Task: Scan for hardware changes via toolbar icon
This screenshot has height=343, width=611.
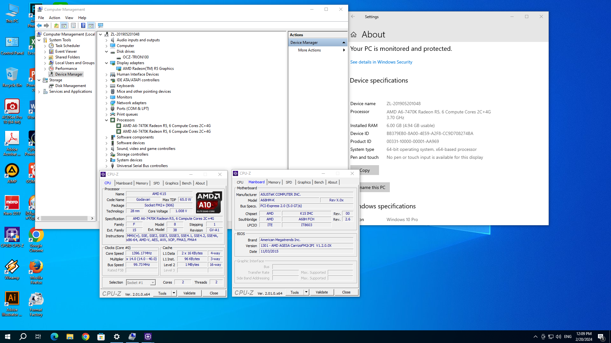Action: pos(101,25)
